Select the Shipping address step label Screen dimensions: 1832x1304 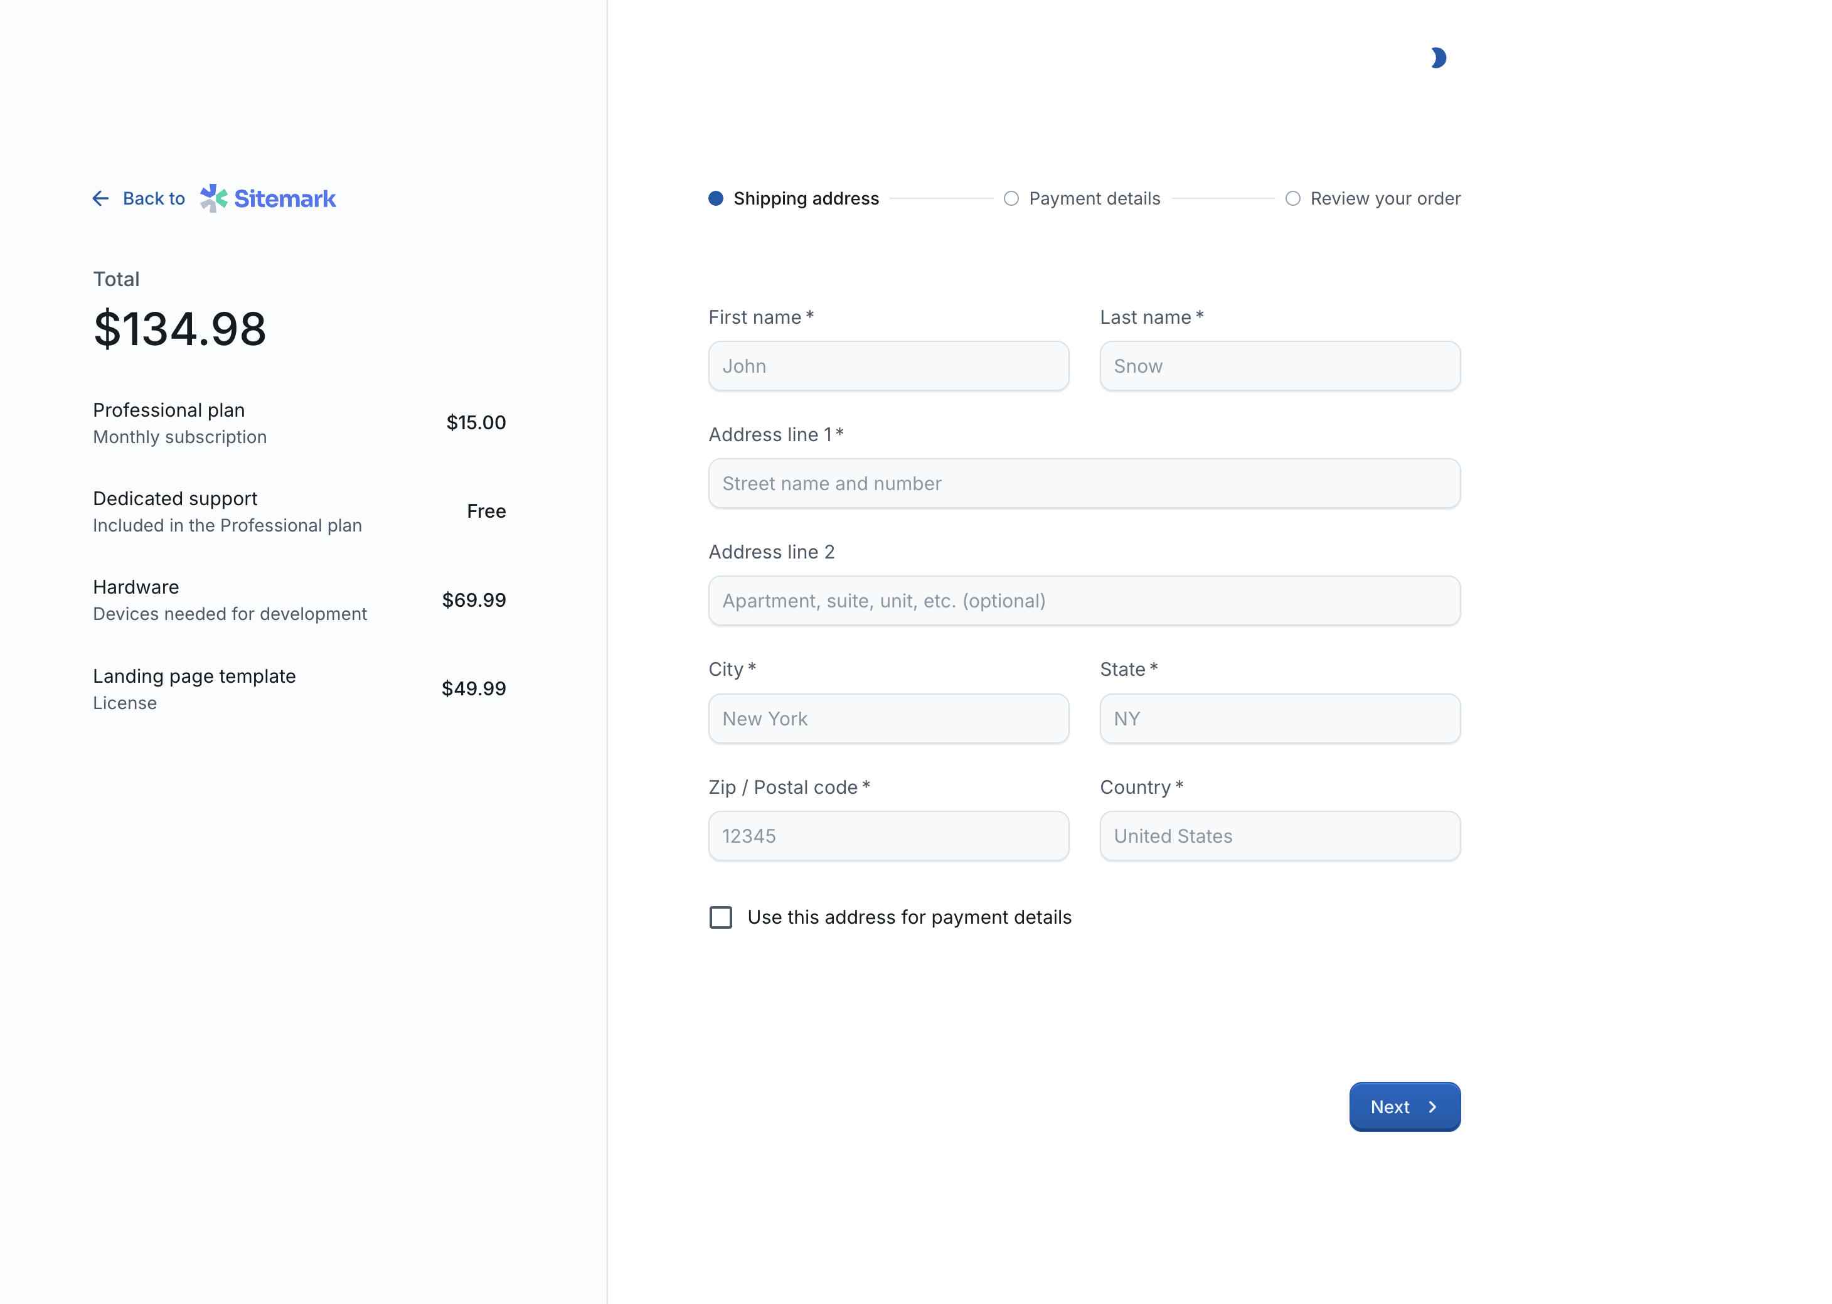806,198
